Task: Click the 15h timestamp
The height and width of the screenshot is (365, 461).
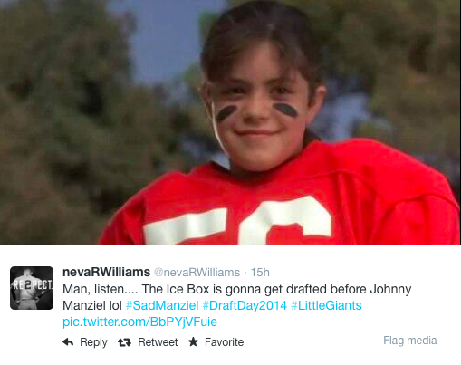Action: point(260,273)
